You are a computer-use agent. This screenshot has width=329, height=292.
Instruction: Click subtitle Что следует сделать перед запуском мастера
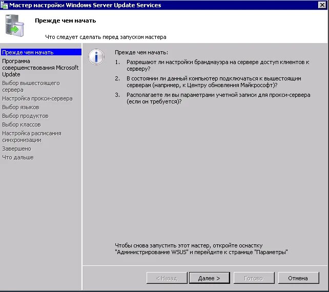tap(106, 37)
